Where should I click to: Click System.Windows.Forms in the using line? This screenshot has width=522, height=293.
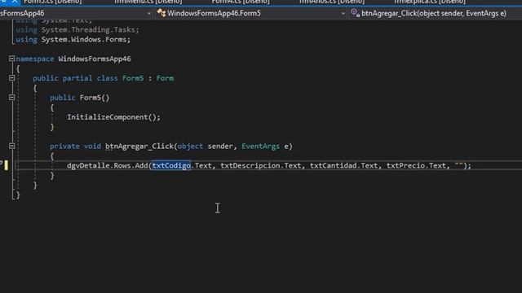[85, 40]
